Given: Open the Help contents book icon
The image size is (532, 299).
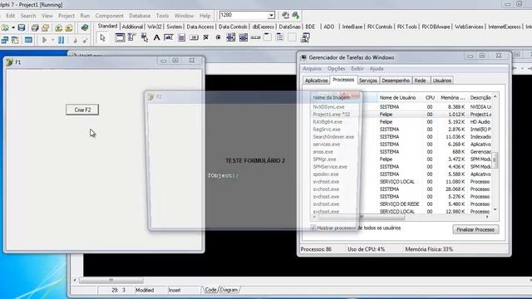Looking at the screenshot, I should click(x=85, y=27).
